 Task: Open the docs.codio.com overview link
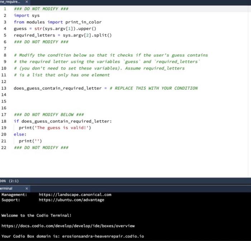tap(68, 226)
